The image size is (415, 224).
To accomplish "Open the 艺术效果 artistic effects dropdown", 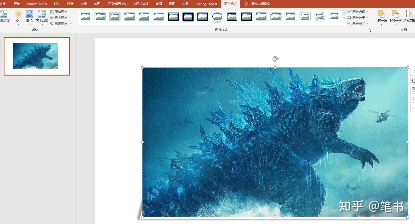I will click(42, 18).
